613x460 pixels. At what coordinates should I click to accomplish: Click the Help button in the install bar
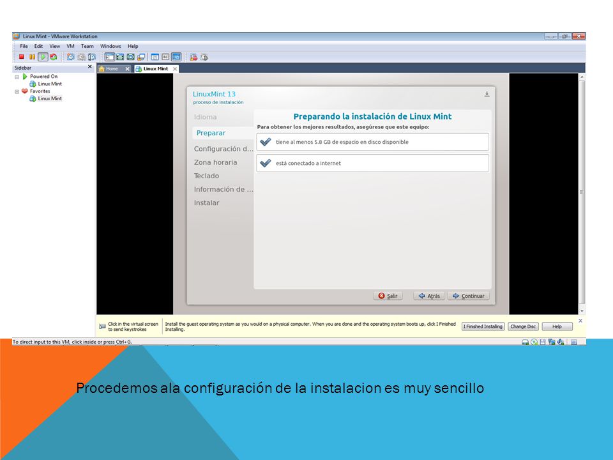tap(557, 326)
